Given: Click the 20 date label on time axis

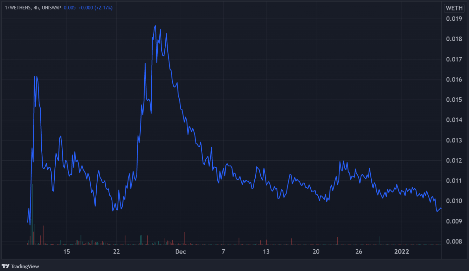Looking at the screenshot, I should tap(316, 252).
